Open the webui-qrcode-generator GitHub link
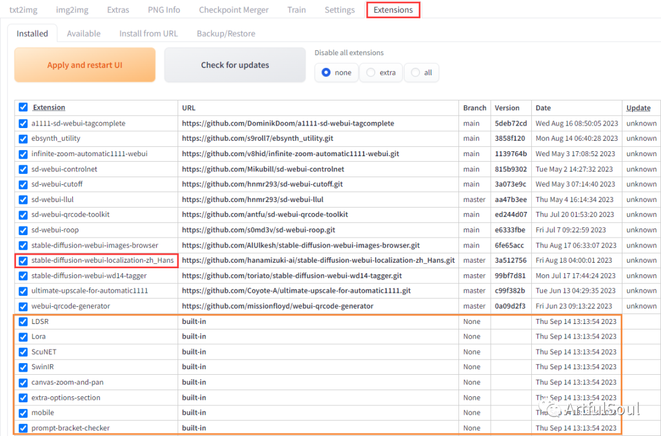661x436 pixels. (x=277, y=306)
